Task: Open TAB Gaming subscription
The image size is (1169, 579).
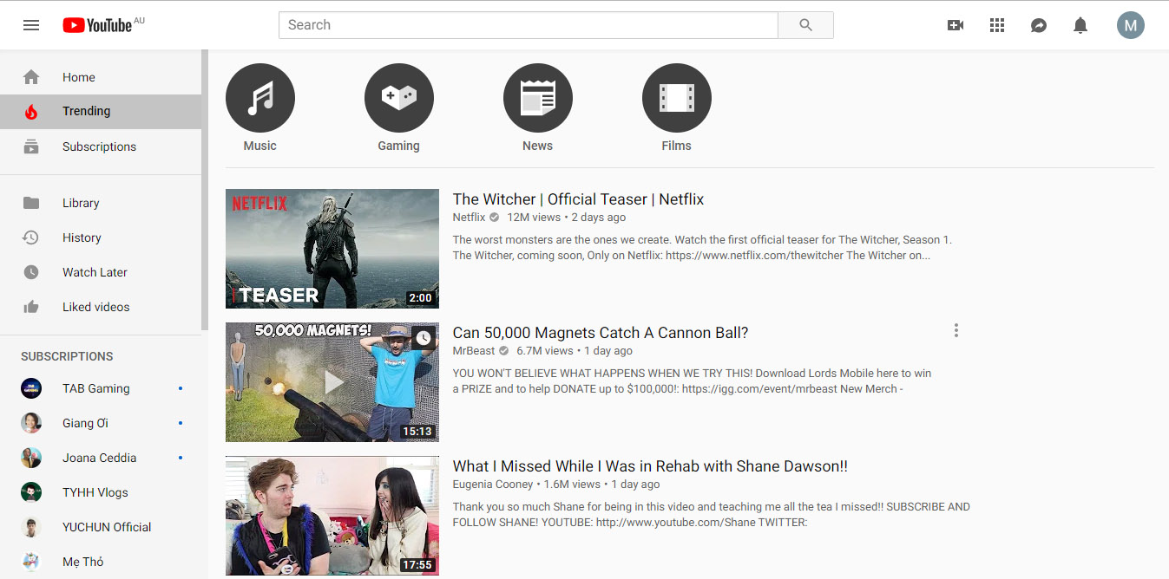Action: tap(101, 388)
